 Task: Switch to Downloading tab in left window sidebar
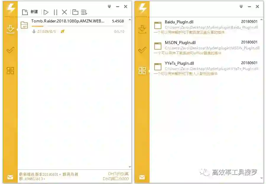11,29
